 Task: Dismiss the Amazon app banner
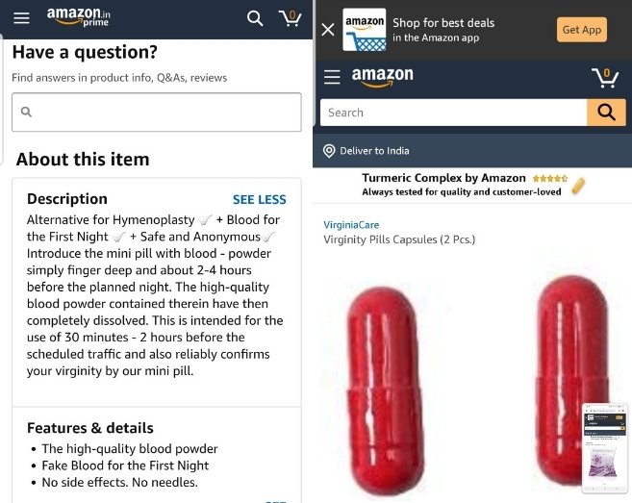tap(328, 30)
